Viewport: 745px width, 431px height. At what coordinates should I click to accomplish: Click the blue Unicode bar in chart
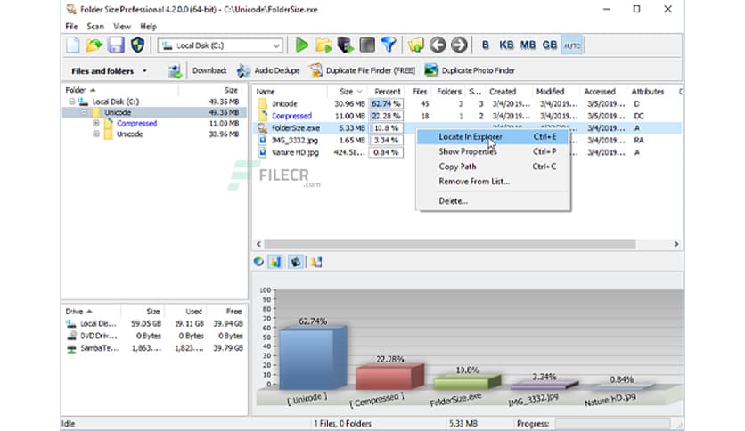point(313,358)
